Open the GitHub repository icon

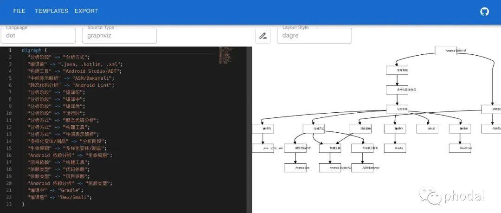(484, 12)
